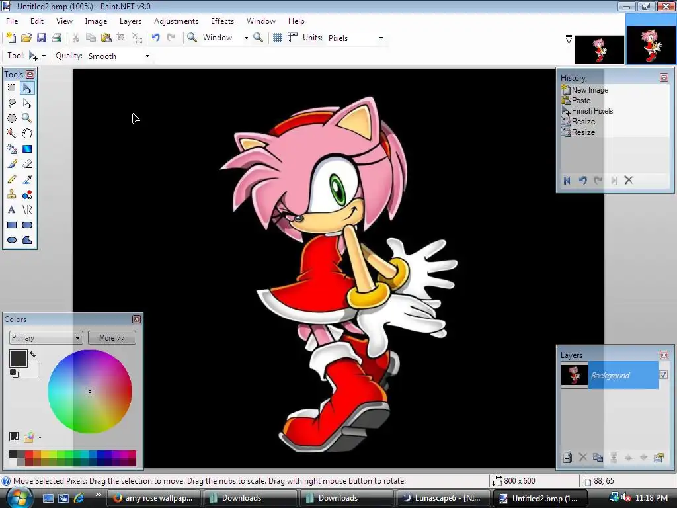Open the Edit menu
Image resolution: width=677 pixels, height=508 pixels.
coord(37,21)
